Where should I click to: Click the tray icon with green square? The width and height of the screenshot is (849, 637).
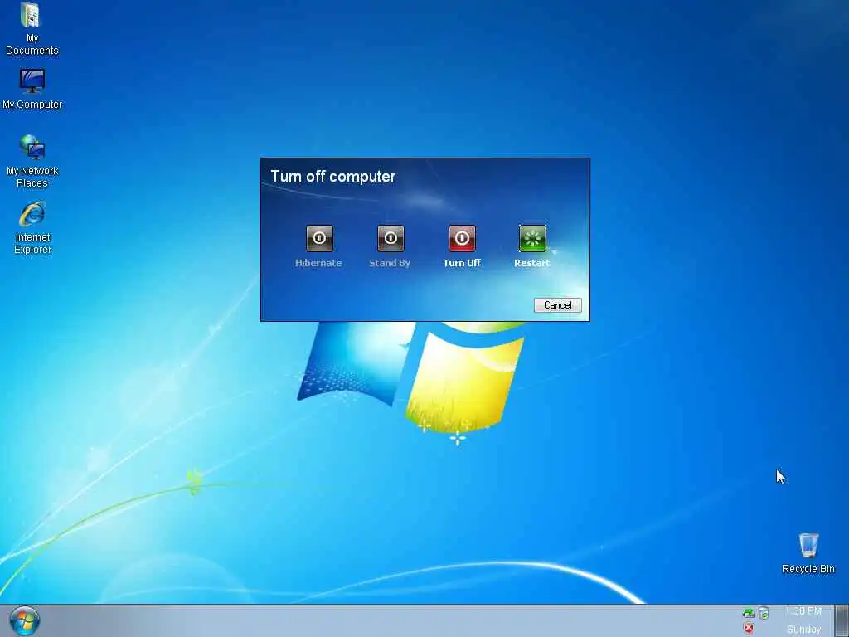pos(764,613)
